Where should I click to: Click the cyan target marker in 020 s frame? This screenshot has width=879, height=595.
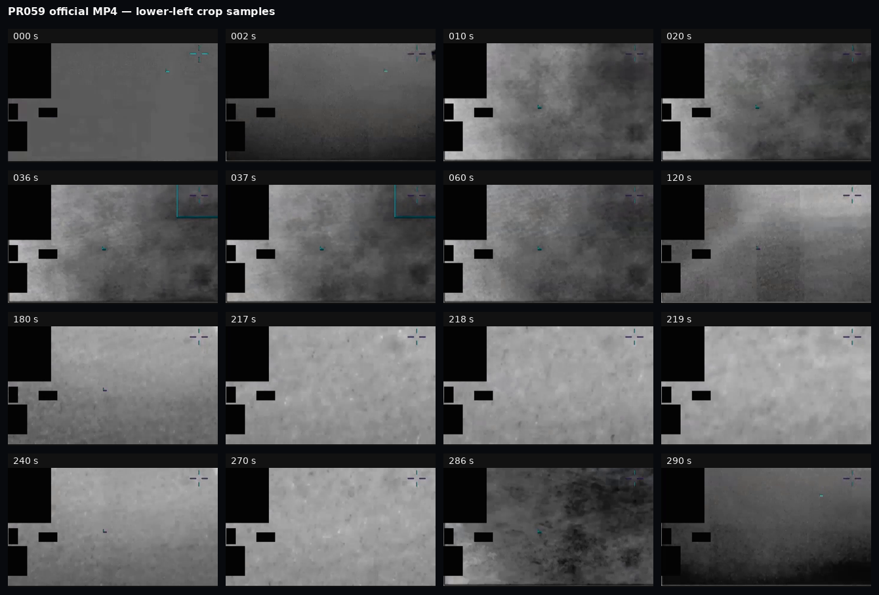[x=757, y=107]
